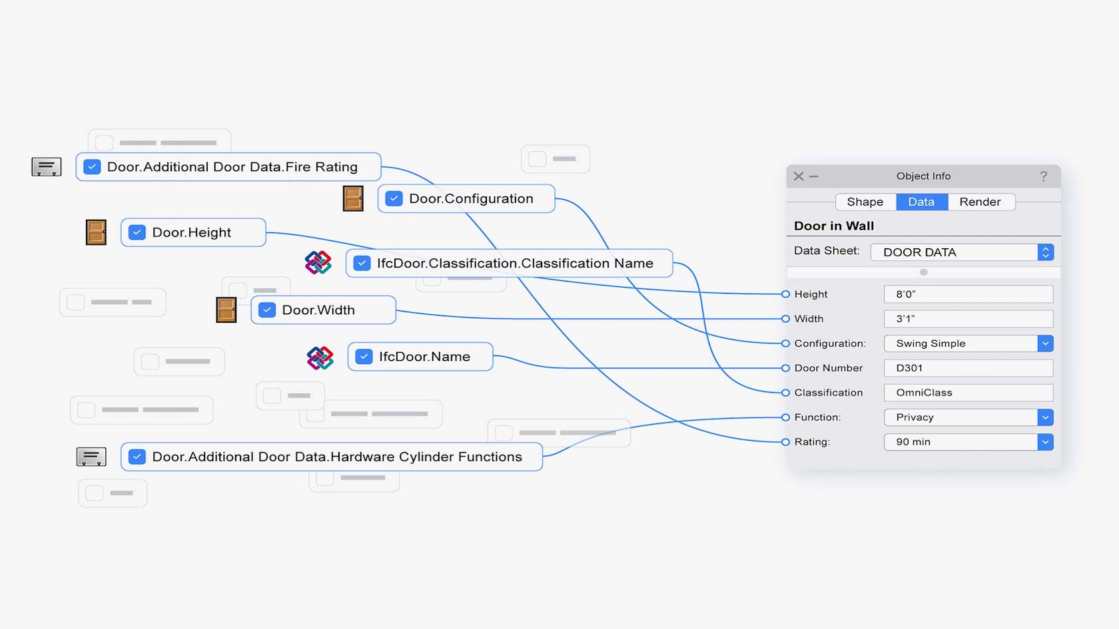Viewport: 1119px width, 629px height.
Task: Click connector dot beside Configuration label
Action: click(785, 343)
